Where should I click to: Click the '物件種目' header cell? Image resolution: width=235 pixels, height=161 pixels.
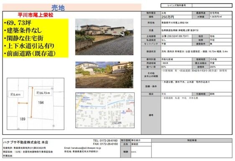pyautogui.click(x=151, y=13)
